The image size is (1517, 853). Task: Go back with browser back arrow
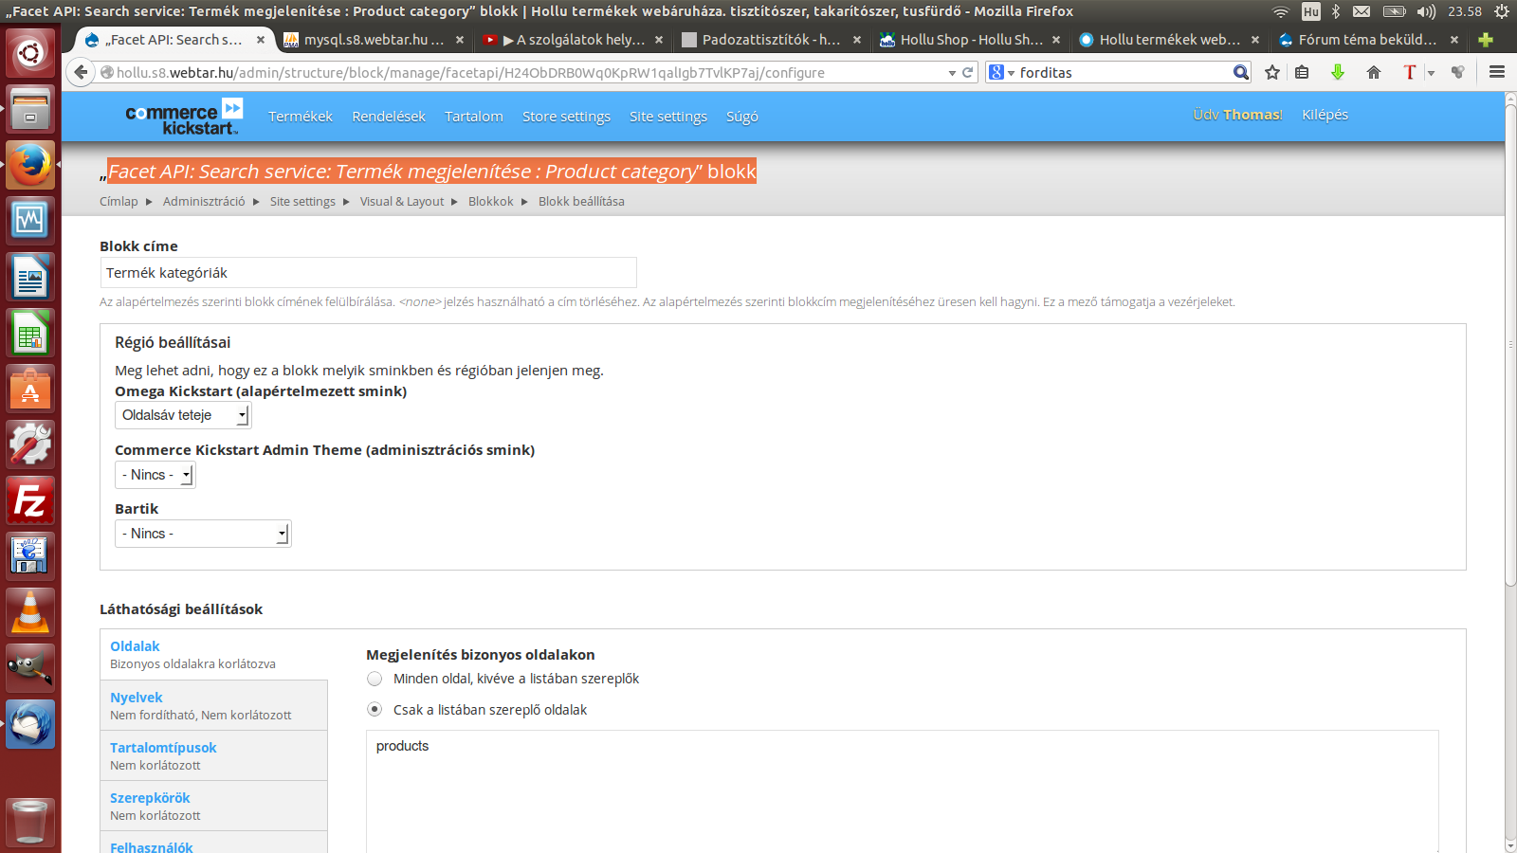[82, 72]
